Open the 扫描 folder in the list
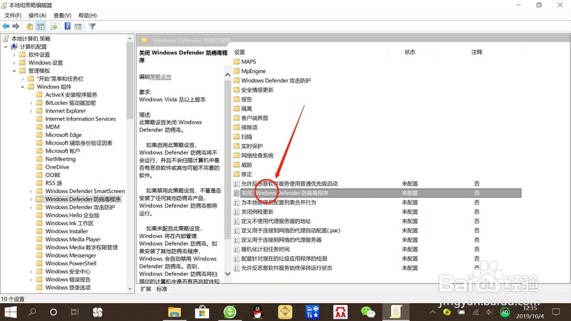 pos(247,137)
